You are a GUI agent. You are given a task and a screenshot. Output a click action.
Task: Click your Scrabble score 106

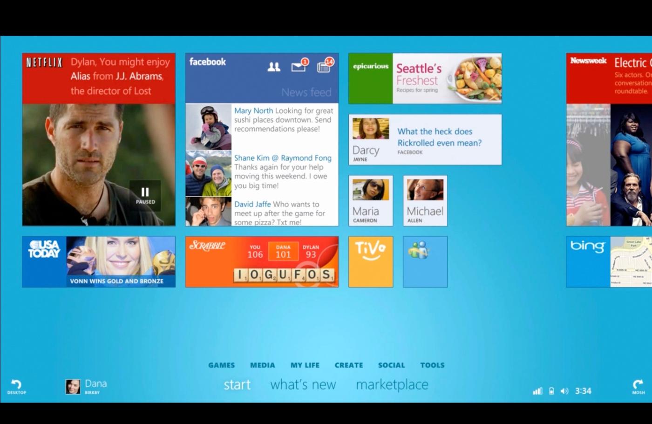[x=255, y=252]
